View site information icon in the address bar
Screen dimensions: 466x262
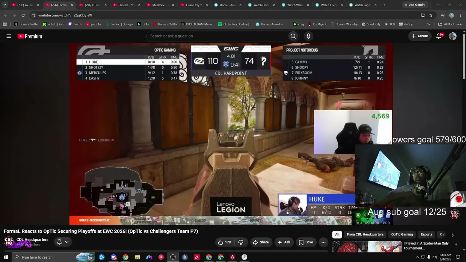pyautogui.click(x=33, y=15)
